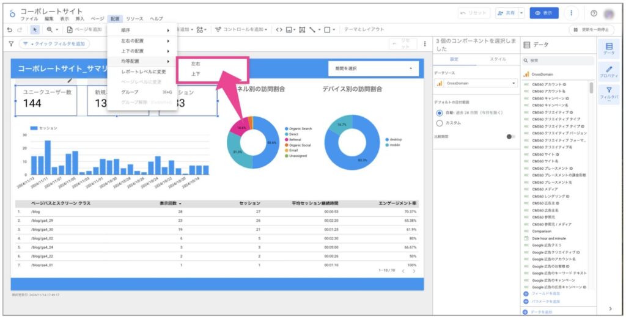The height and width of the screenshot is (317, 626).
Task: Choose 上下 in the distribute submenu
Action: tap(196, 74)
